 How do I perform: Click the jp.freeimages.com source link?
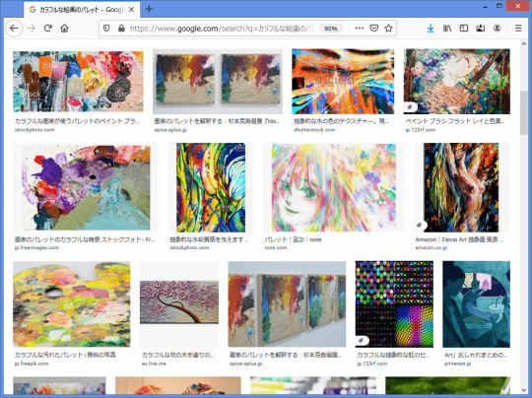36,247
